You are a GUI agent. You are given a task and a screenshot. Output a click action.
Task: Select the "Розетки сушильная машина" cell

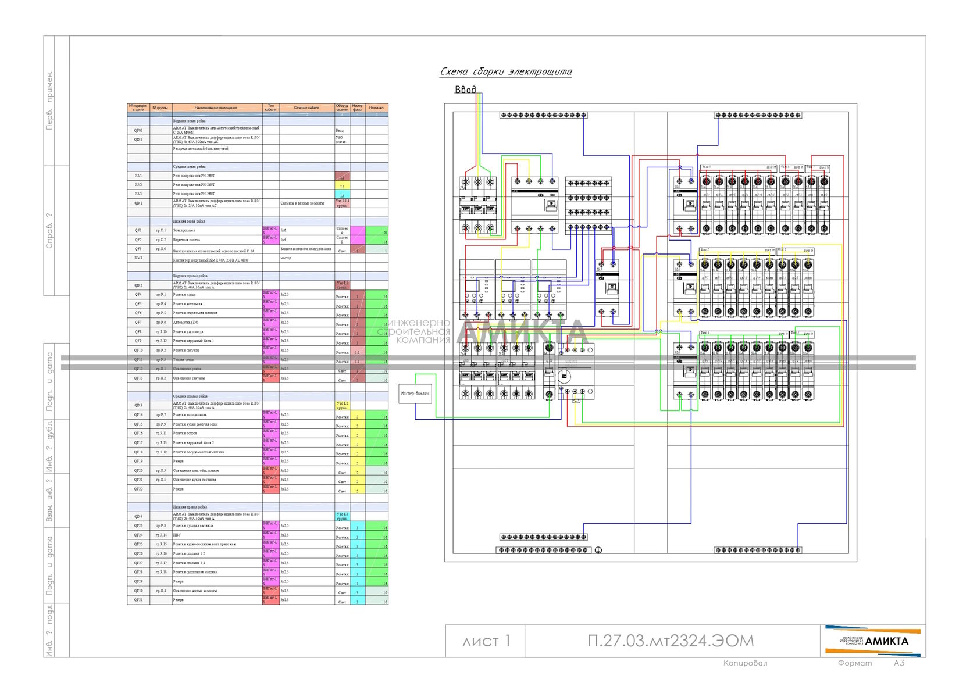pyautogui.click(x=217, y=573)
